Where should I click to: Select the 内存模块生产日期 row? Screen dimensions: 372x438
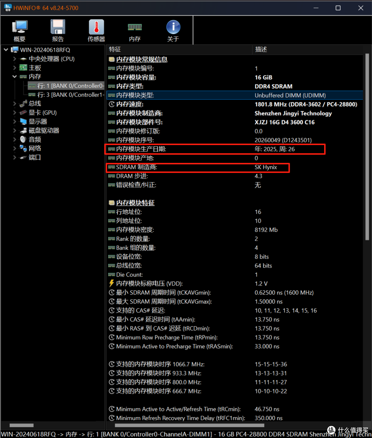(x=235, y=149)
